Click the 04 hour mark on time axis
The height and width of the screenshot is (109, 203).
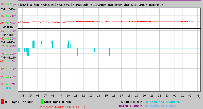[22, 96]
